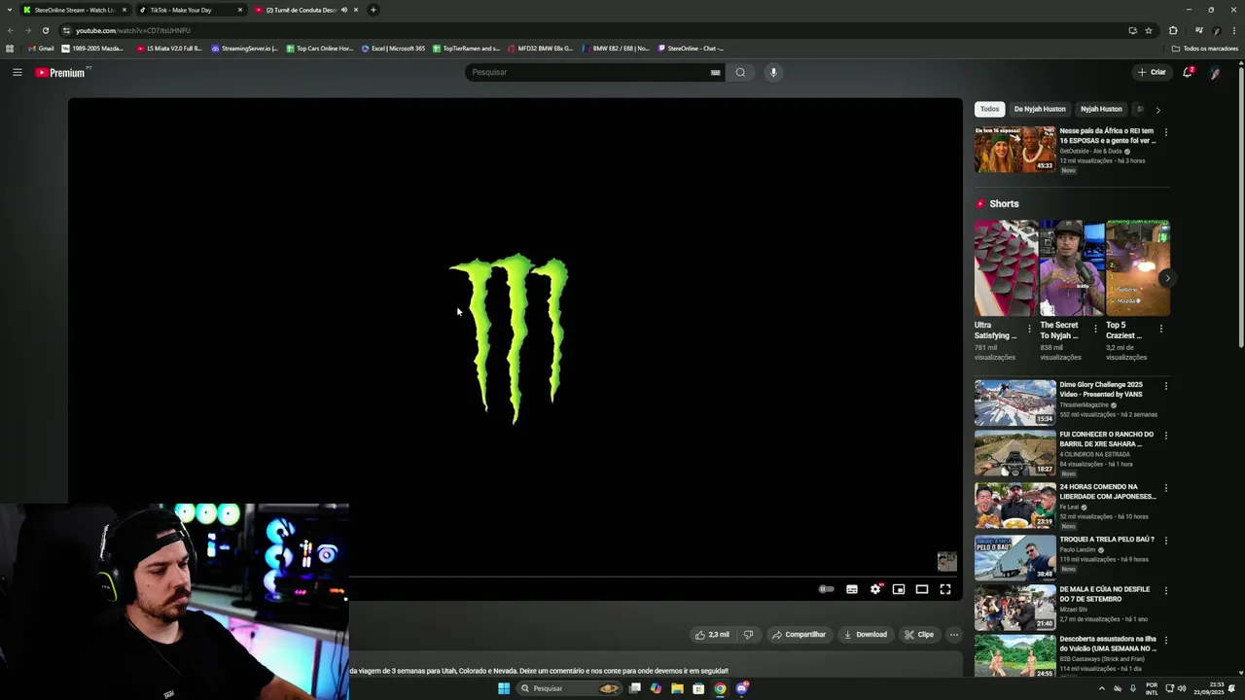Switch to the SteveOnline Stream browser tab
1245x700 pixels.
coord(74,10)
